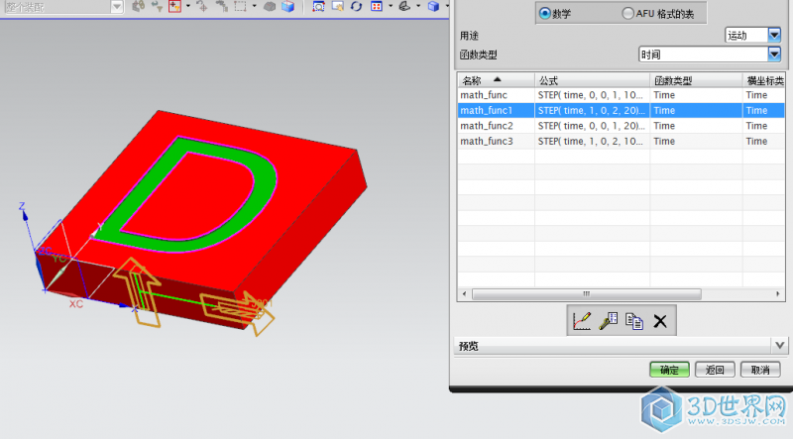
Task: Click the gray hierarchy icon in toolbar
Action: click(221, 6)
